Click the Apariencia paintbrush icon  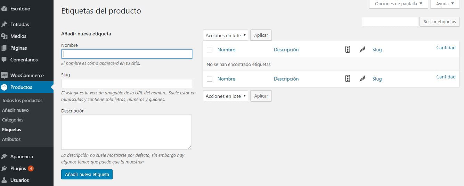click(4, 157)
